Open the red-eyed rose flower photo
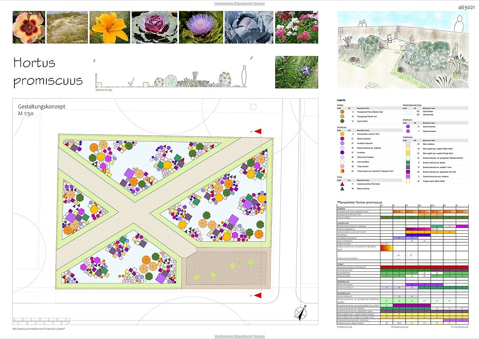The image size is (479, 339). (x=29, y=27)
